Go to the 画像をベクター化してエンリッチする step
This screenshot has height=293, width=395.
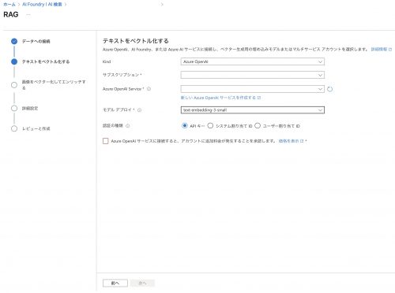point(54,85)
